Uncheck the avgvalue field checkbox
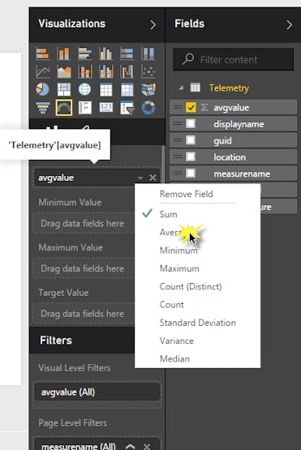 coord(191,108)
